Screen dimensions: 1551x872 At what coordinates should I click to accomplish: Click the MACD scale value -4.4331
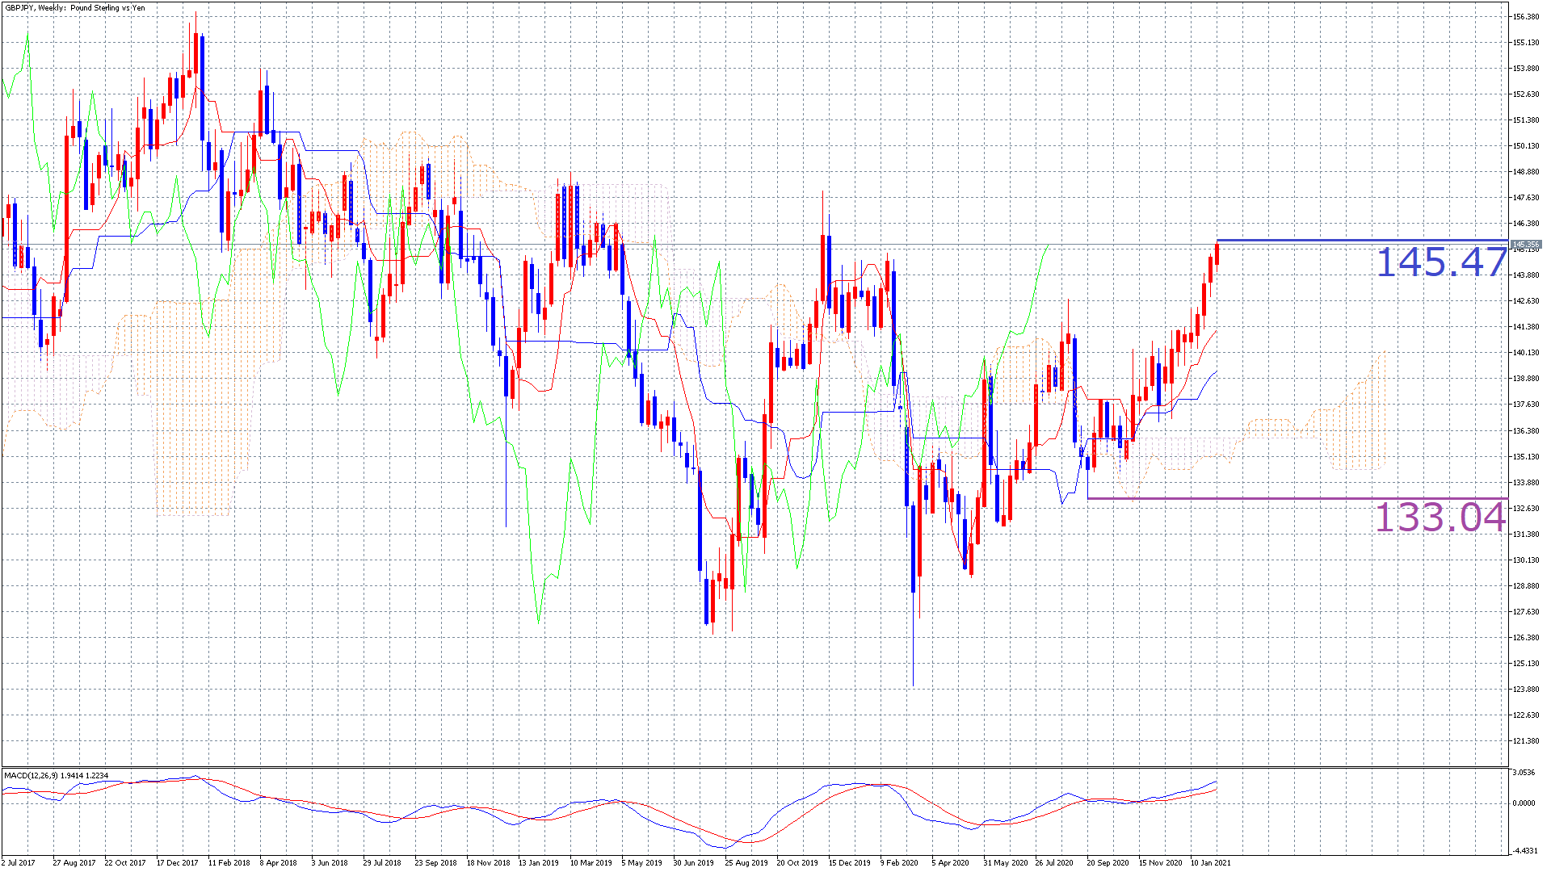1524,850
